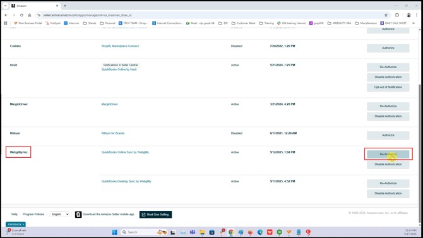Image resolution: width=423 pixels, height=238 pixels.
Task: Disable Authorization for QuickBooks Desktop Sync
Action: [x=388, y=193]
